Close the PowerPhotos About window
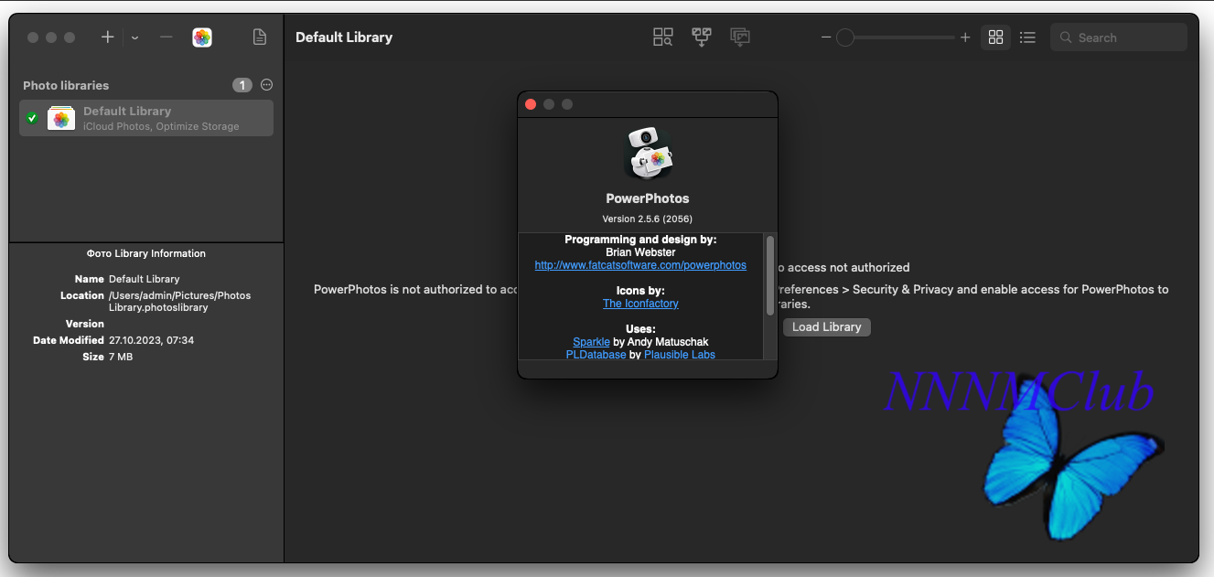The width and height of the screenshot is (1214, 577). (531, 104)
